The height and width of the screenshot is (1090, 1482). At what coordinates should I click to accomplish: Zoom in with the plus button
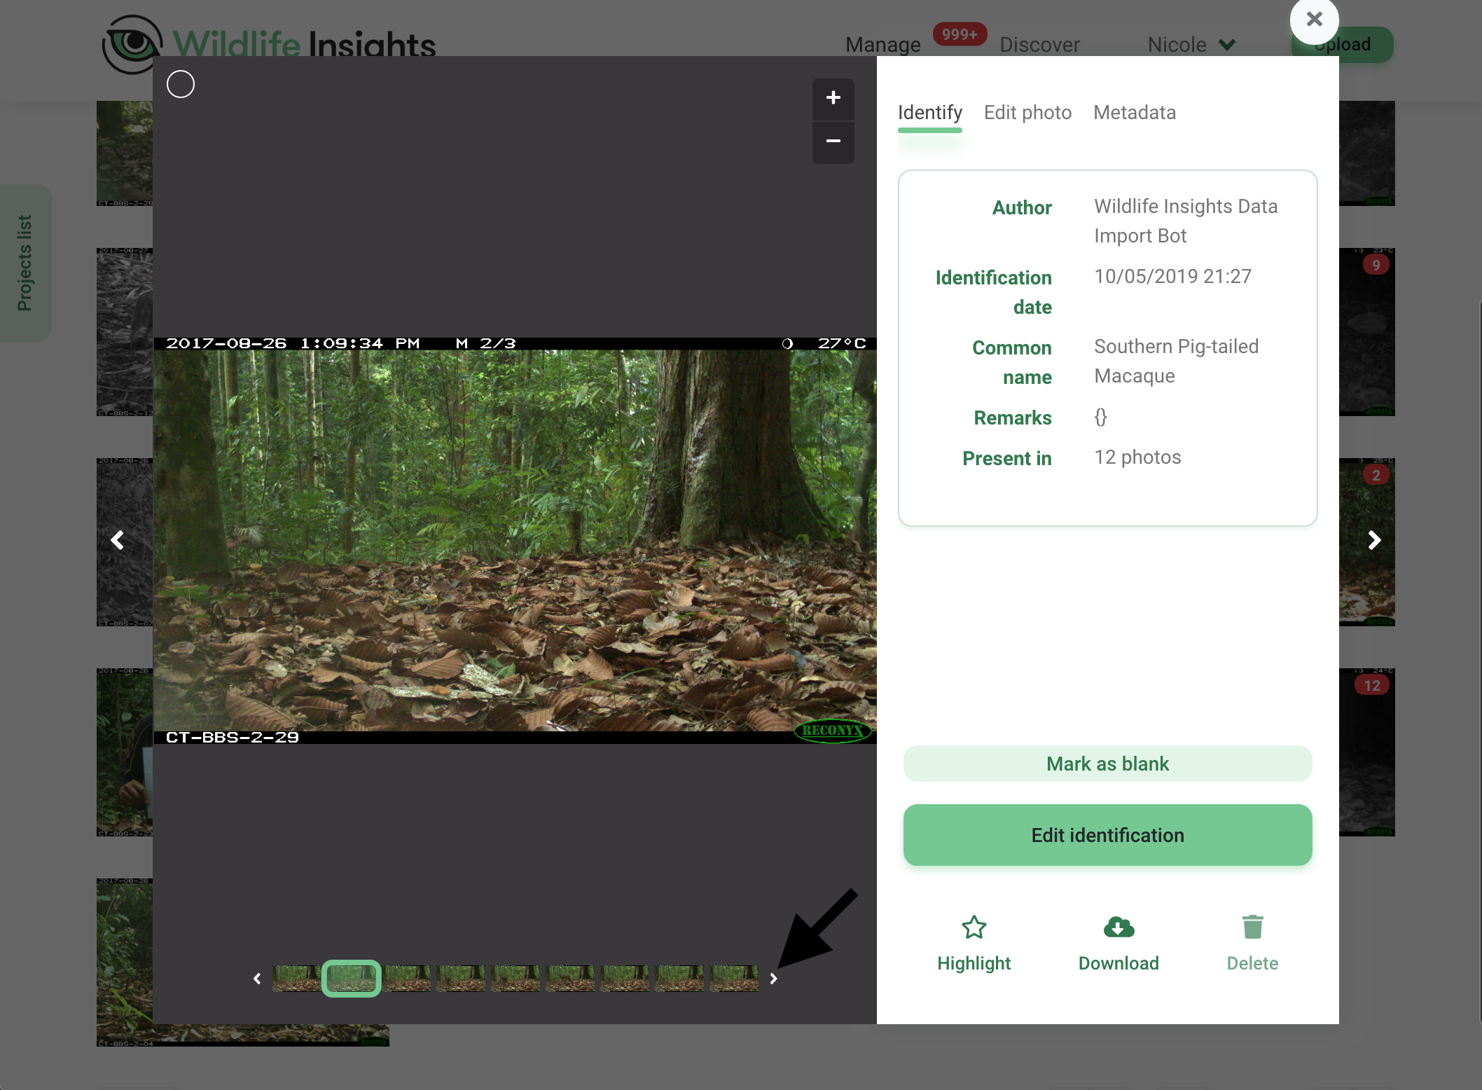click(x=833, y=98)
